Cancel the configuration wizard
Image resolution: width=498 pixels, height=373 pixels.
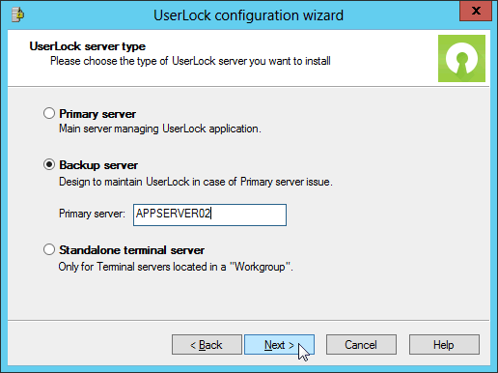point(361,345)
